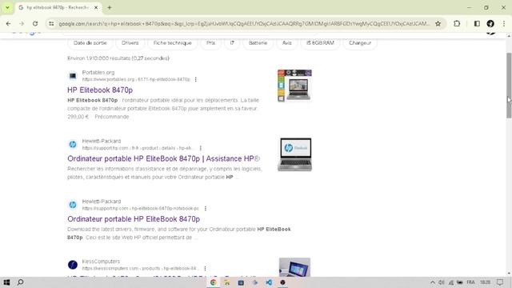Select the Batterie filter chip
The width and height of the screenshot is (512, 288).
[258, 42]
